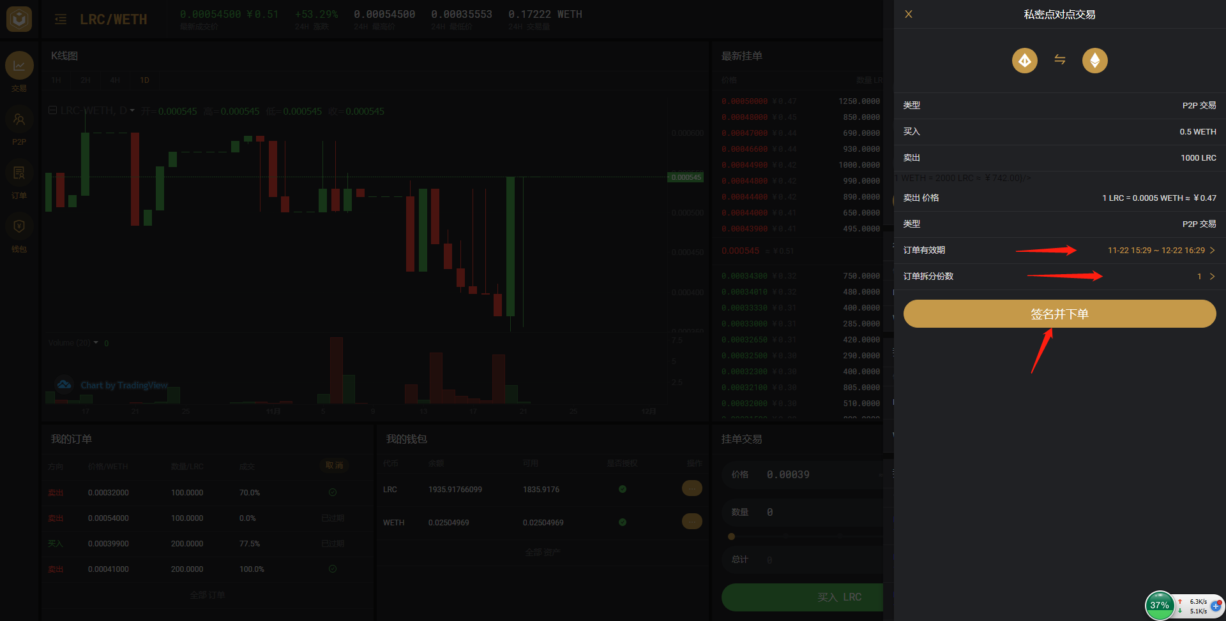Click the accelerator plus icon in monitor widget

pyautogui.click(x=1216, y=606)
